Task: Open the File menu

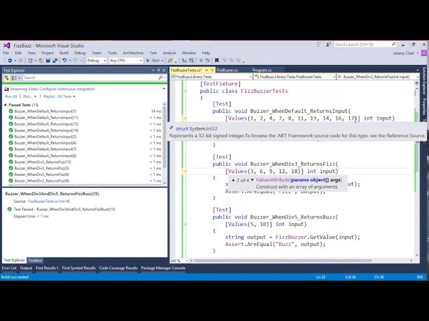Action: point(6,53)
